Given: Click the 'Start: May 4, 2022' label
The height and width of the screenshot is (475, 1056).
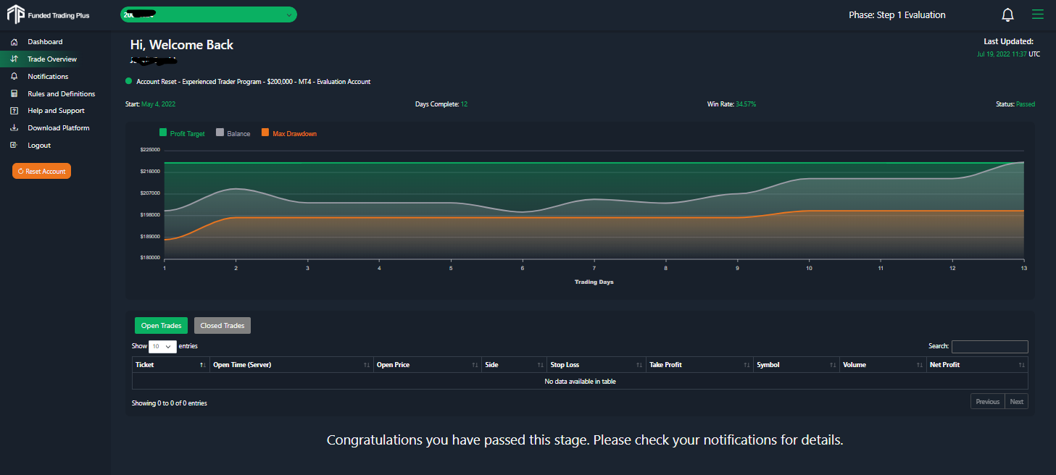Looking at the screenshot, I should tap(151, 104).
